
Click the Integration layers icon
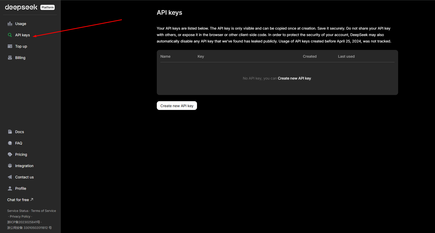(10, 166)
